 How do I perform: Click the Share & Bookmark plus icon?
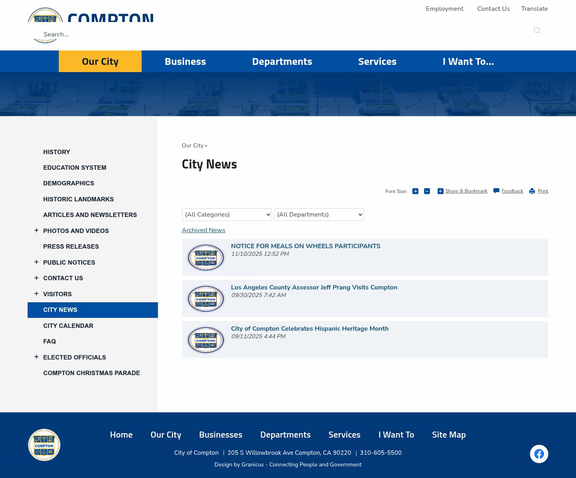coord(440,191)
